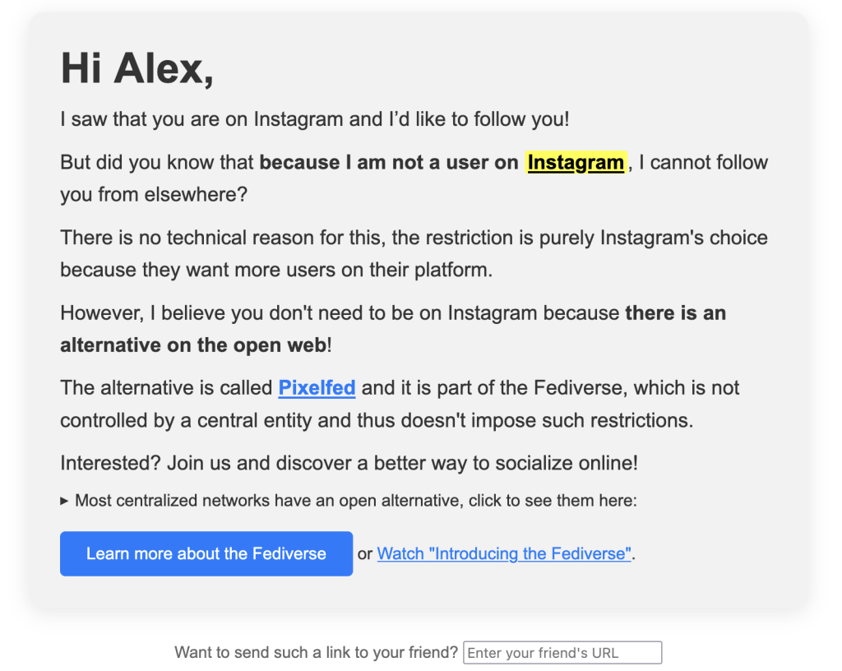Click the bold "there is an alternative on the open web" text
Viewport: 842px width, 671px height.
[393, 329]
